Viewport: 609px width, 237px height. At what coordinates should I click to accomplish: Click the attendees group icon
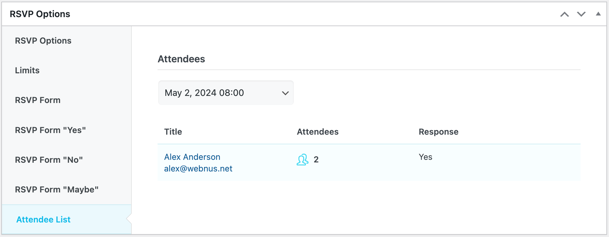(x=303, y=160)
